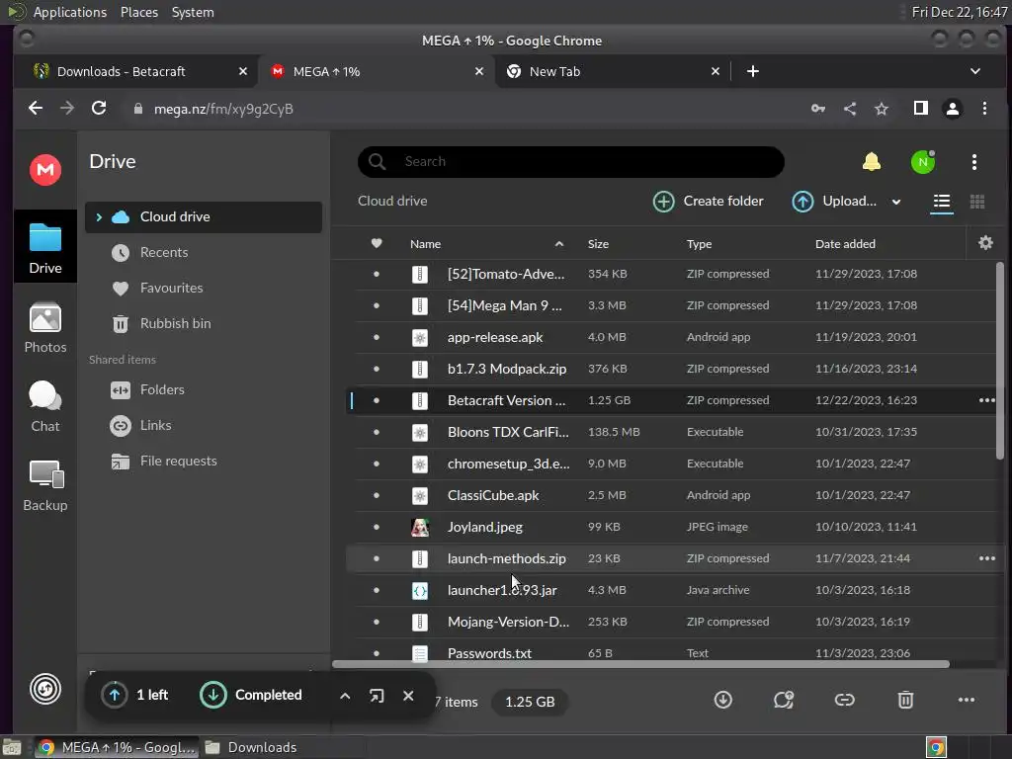Switch to grid thumbnail view
The image size is (1012, 759).
977,202
